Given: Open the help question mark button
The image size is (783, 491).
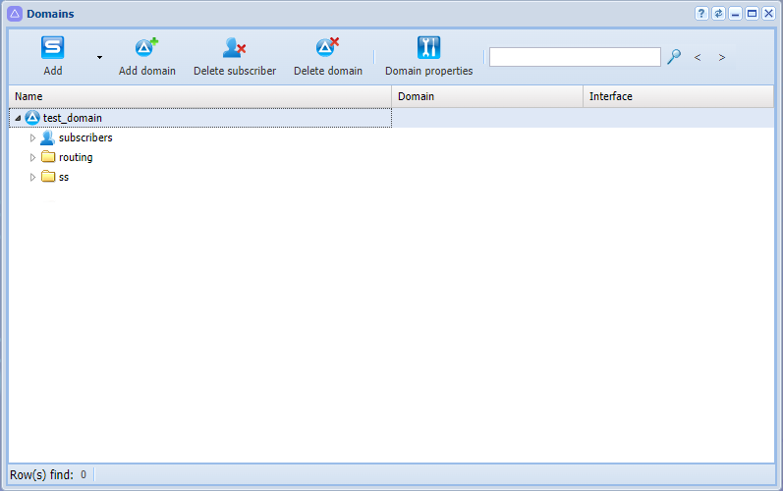Looking at the screenshot, I should click(701, 14).
